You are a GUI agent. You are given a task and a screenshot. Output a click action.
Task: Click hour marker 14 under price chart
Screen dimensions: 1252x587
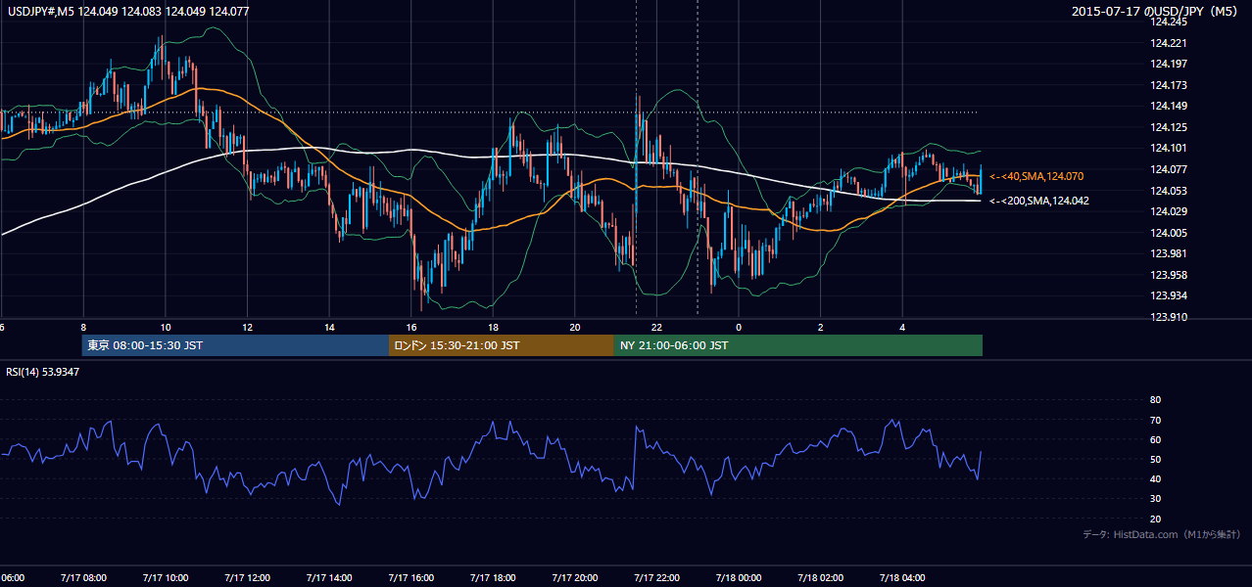(x=329, y=327)
